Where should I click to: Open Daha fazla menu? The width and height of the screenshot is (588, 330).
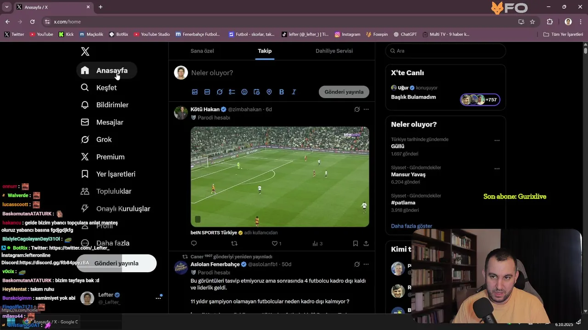coord(105,243)
